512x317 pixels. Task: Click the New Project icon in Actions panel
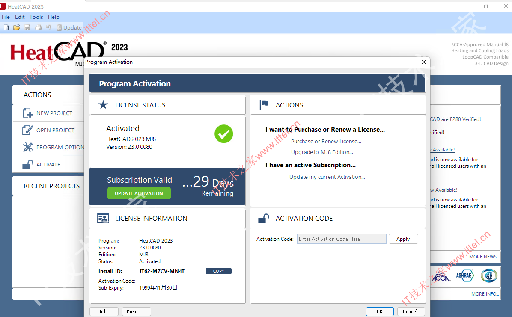click(27, 113)
